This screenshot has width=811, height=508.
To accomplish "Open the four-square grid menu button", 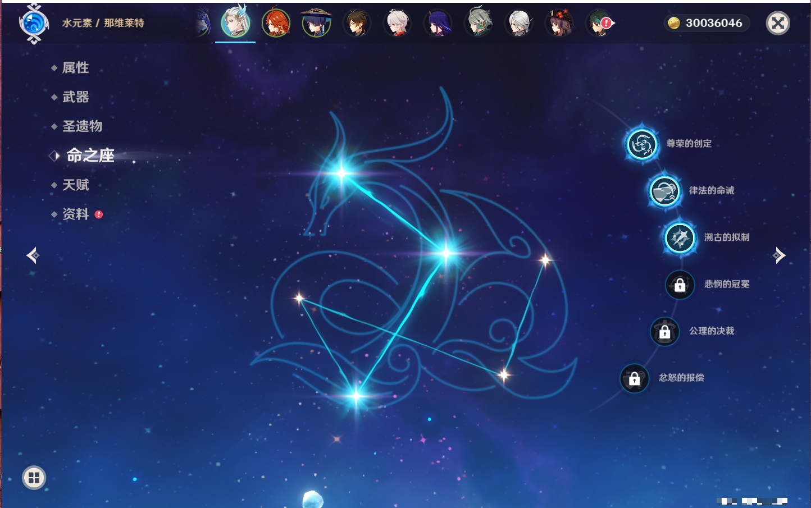I will (34, 478).
